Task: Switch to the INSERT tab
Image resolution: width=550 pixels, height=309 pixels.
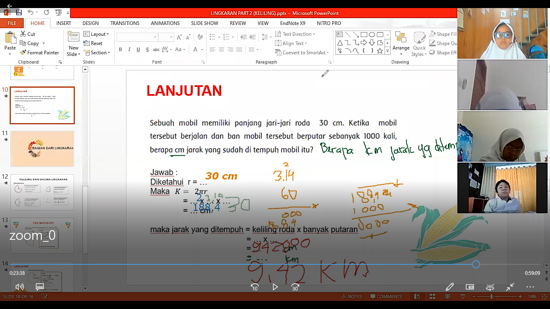Action: [x=64, y=23]
